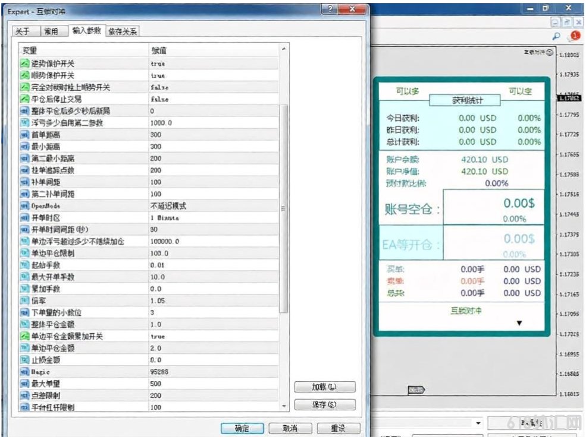Viewport: 586px width, 437px height.
Task: Click the parameter list scrollbar thumb
Action: click(284, 209)
